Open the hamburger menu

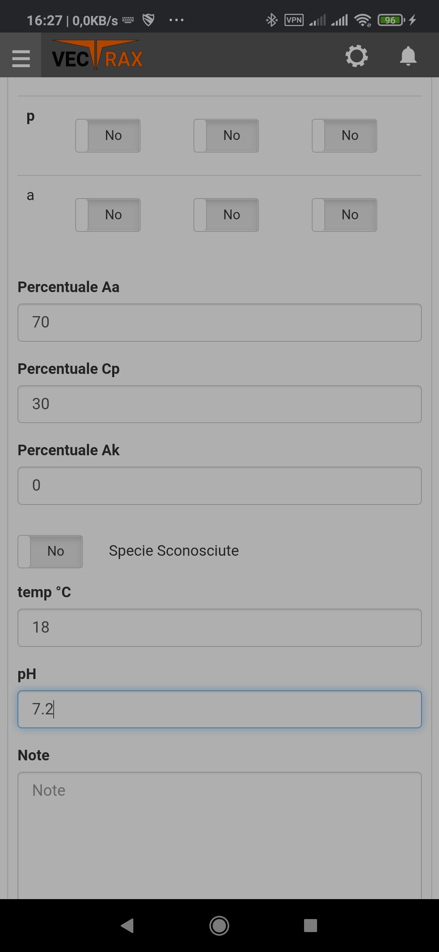[21, 58]
